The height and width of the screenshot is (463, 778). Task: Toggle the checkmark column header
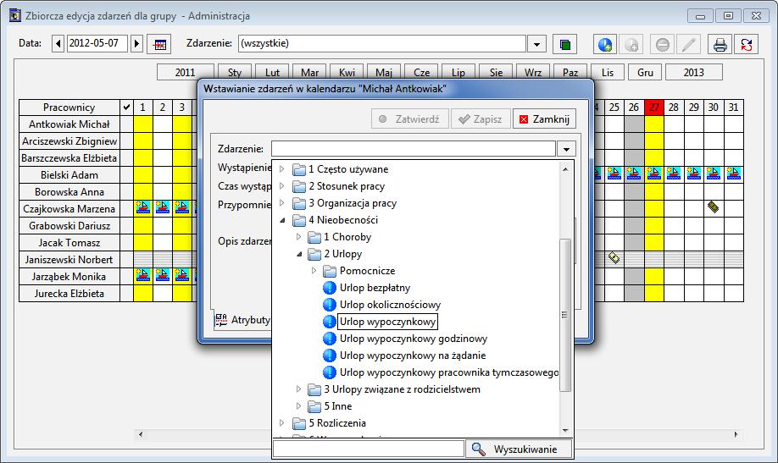126,107
